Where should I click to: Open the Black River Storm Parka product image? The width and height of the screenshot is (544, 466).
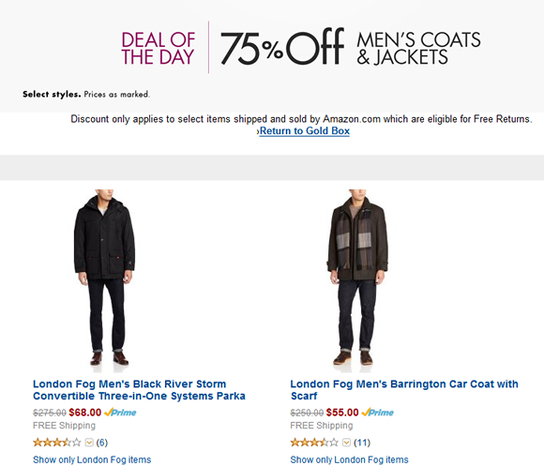[x=104, y=279]
